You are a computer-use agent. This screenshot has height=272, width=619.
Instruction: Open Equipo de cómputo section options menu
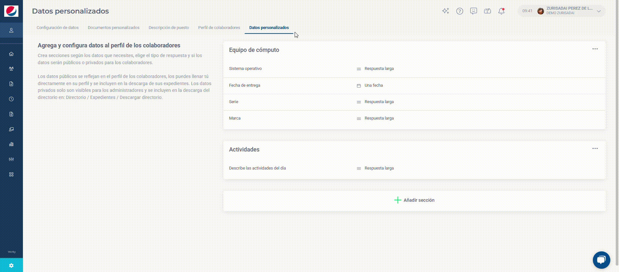(595, 49)
